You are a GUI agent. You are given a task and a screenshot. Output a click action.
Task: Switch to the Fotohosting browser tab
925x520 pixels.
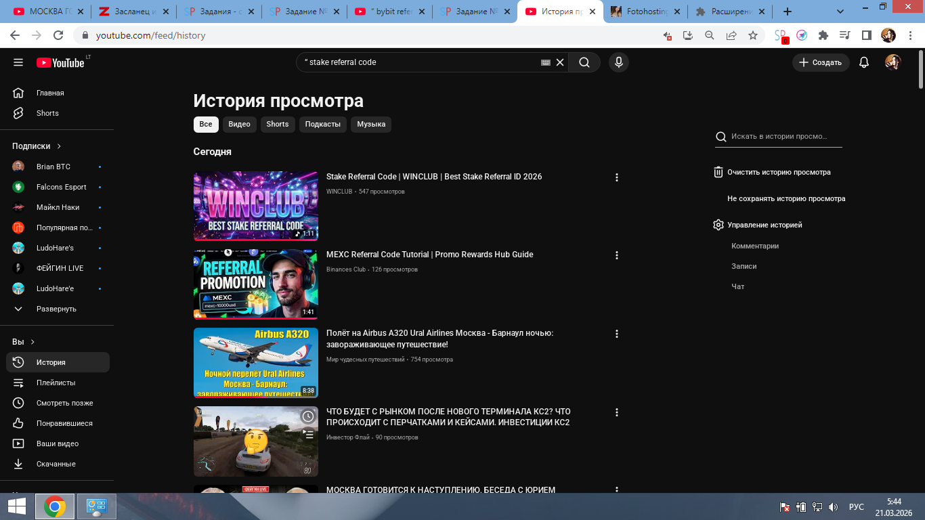644,12
